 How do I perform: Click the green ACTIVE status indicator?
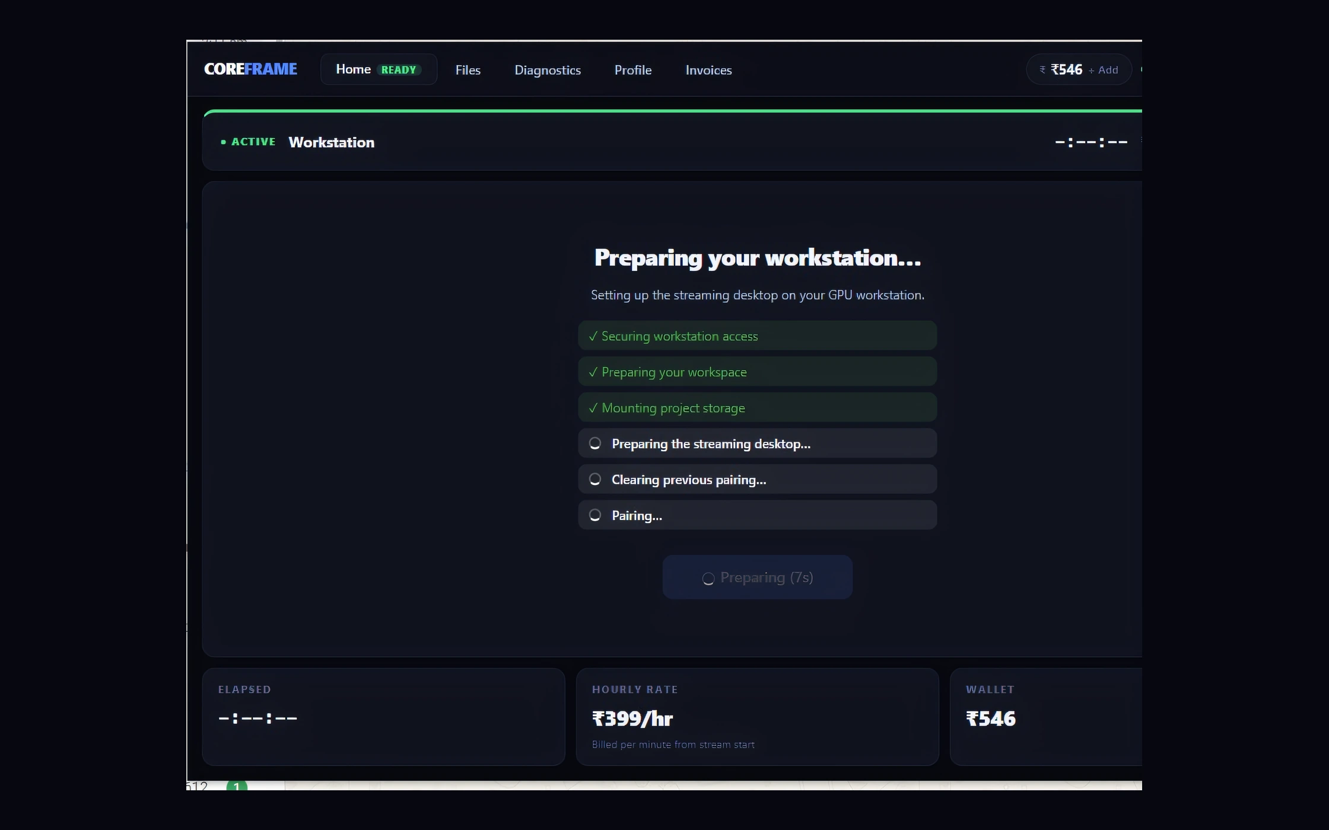click(248, 142)
